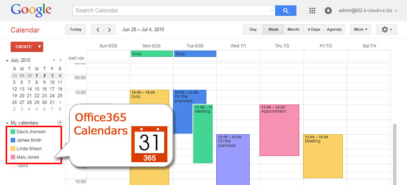Click the Linda Wilson yellow color swatch
This screenshot has height=185, width=407.
pos(13,149)
